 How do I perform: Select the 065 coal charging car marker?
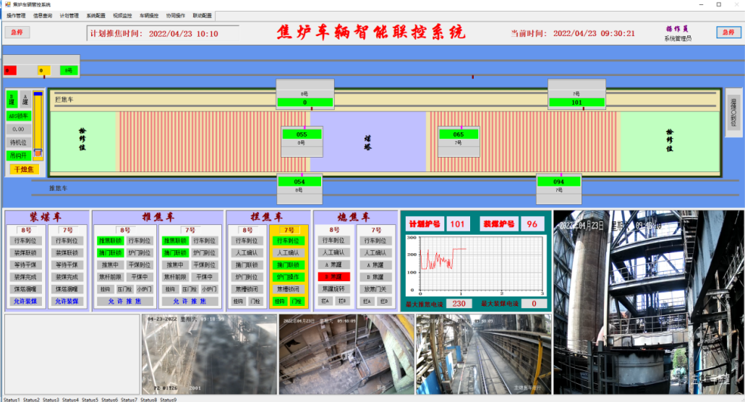click(x=459, y=141)
